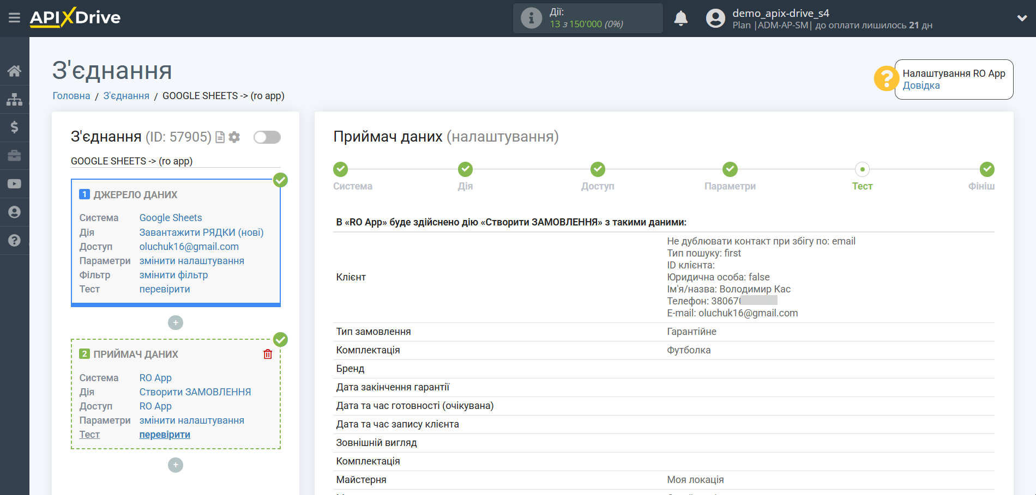
Task: Select the connections scheme icon in sidebar
Action: pyautogui.click(x=14, y=99)
